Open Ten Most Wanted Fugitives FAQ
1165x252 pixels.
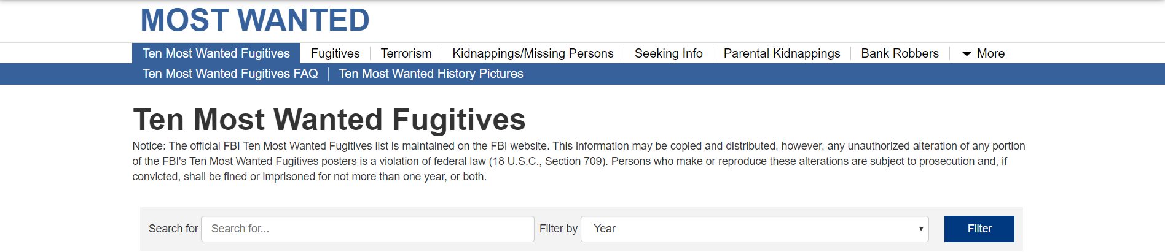coord(230,74)
